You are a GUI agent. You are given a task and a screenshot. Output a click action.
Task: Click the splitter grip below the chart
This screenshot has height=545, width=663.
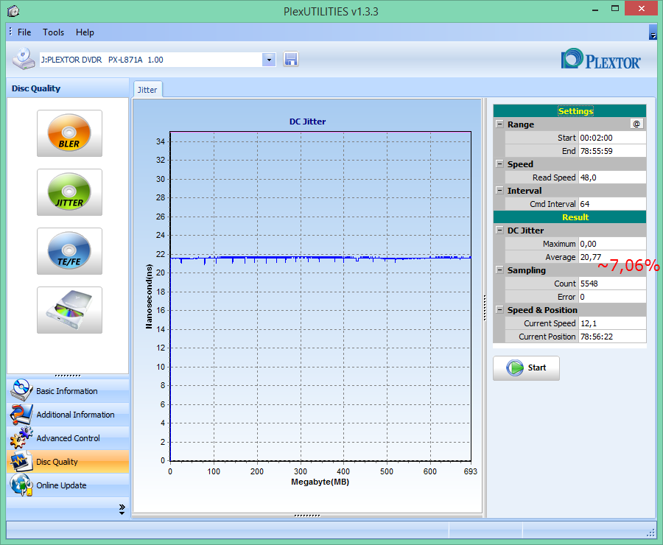307,516
